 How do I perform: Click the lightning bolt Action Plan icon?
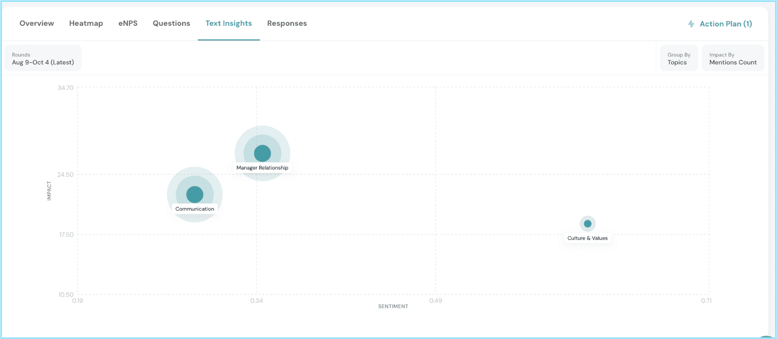691,24
